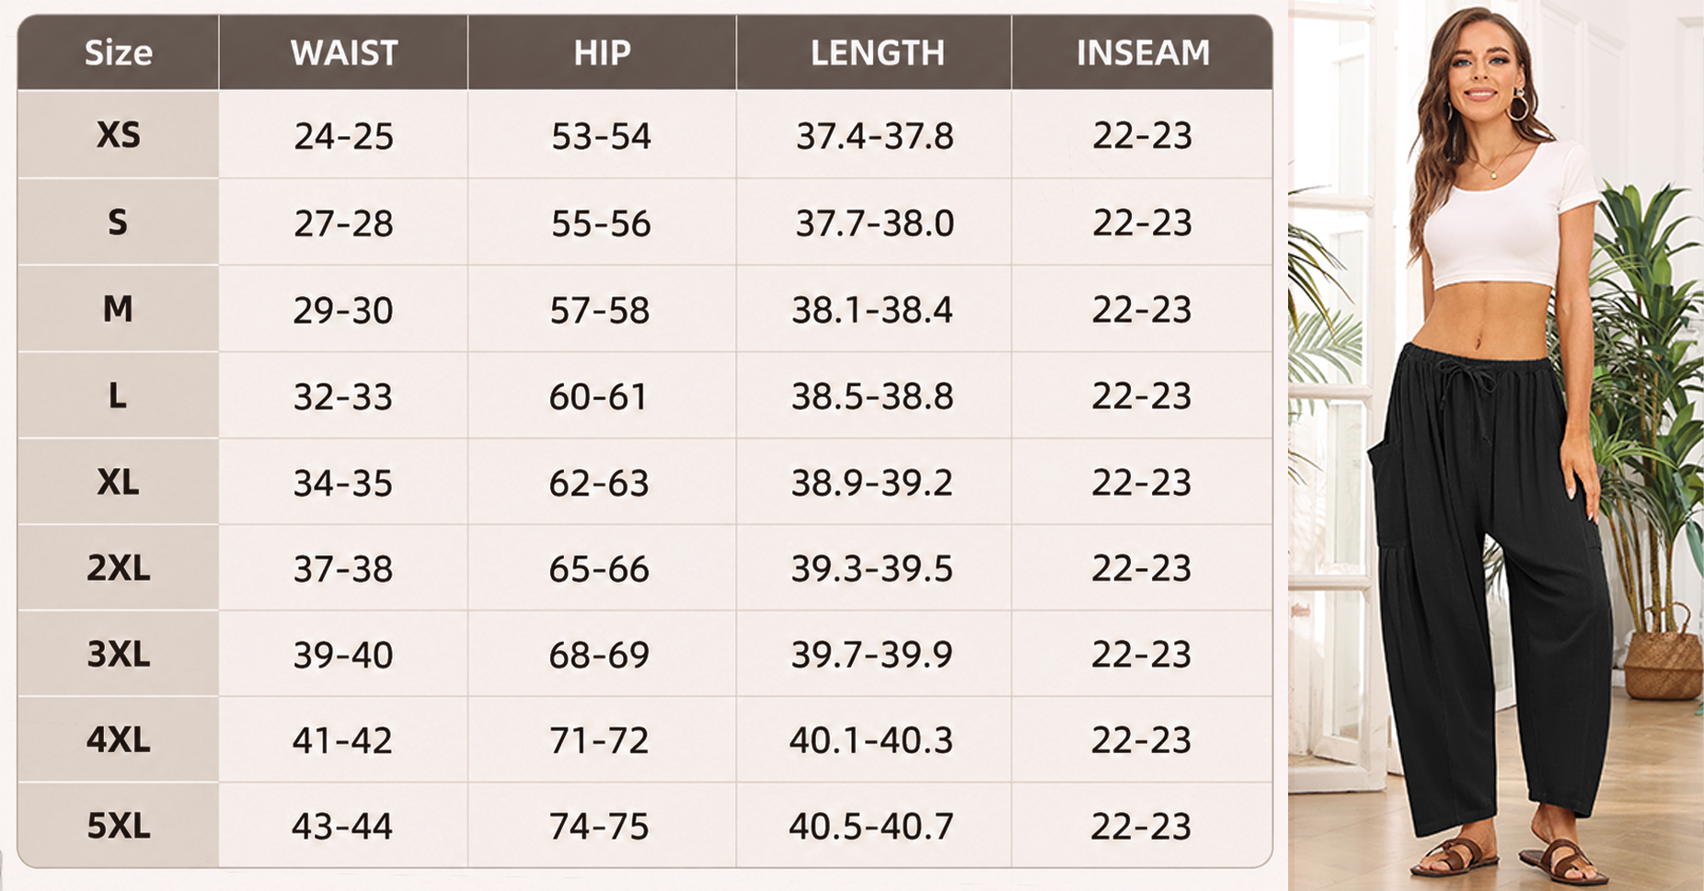Click length value 38.9-39.2

coord(872,483)
